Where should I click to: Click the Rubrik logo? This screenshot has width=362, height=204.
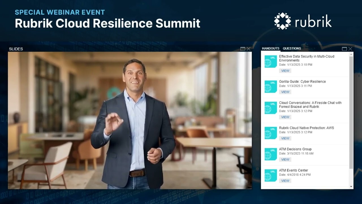click(303, 21)
